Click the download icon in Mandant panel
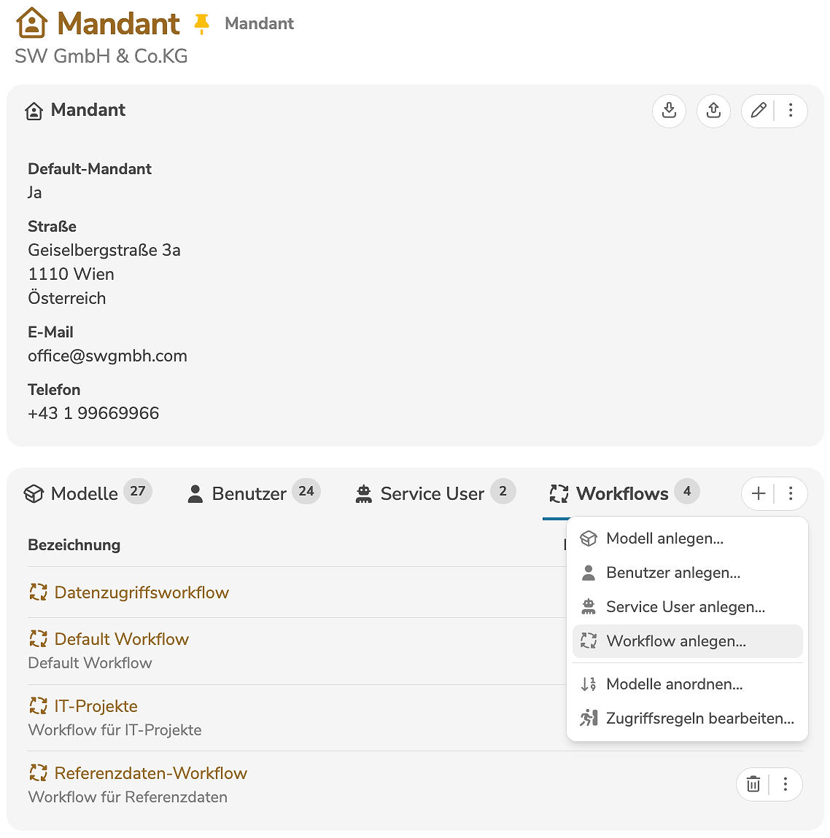This screenshot has width=830, height=838. point(669,111)
